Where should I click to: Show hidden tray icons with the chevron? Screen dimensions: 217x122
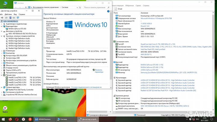pos(187,119)
